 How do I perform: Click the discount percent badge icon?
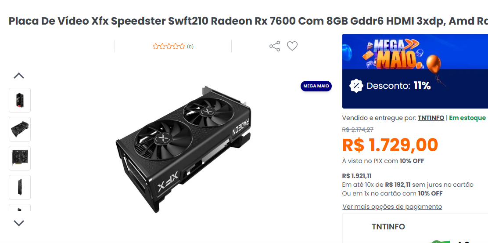point(356,86)
